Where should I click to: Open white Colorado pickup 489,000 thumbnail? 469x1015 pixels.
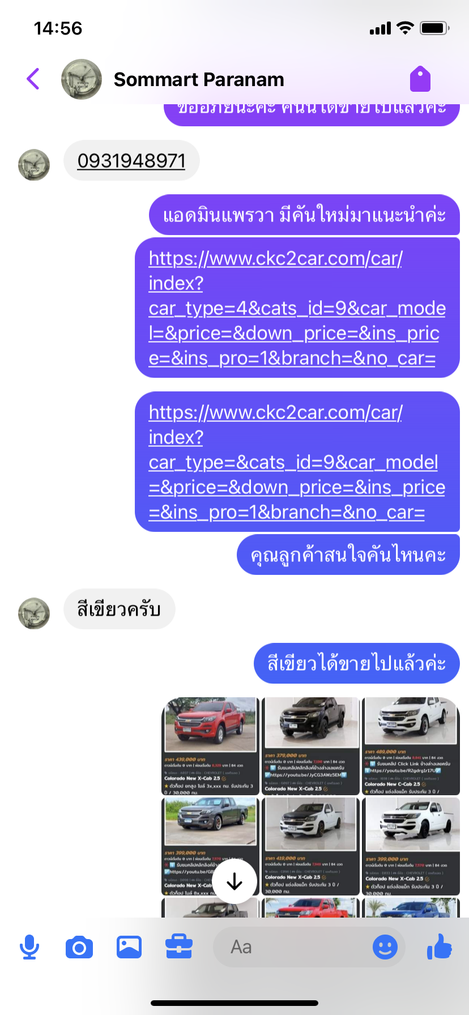(x=411, y=747)
